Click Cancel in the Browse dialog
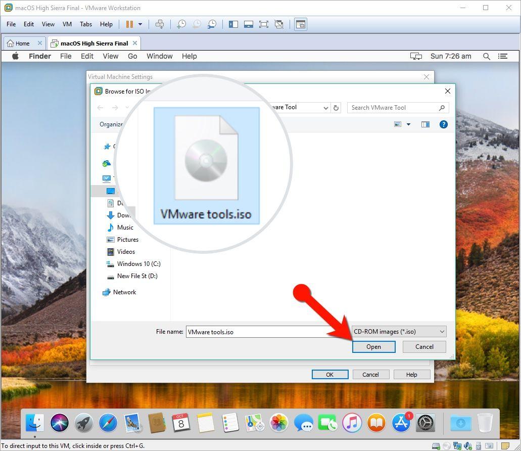Screen dimensions: 521x451 [x=424, y=347]
